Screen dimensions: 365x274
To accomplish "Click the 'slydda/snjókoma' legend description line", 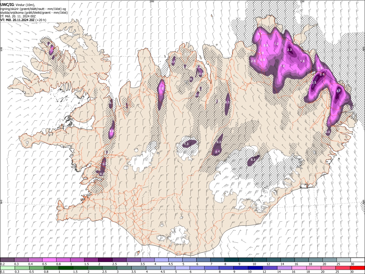I will [x=34, y=13].
